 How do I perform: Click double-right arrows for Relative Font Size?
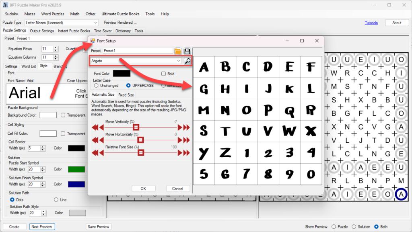coord(183,153)
